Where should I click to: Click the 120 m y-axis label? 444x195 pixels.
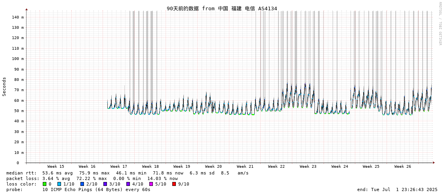pyautogui.click(x=18, y=38)
